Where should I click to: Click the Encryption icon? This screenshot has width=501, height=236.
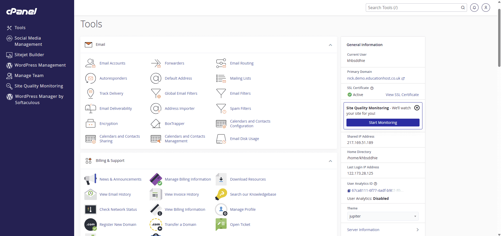pyautogui.click(x=90, y=124)
